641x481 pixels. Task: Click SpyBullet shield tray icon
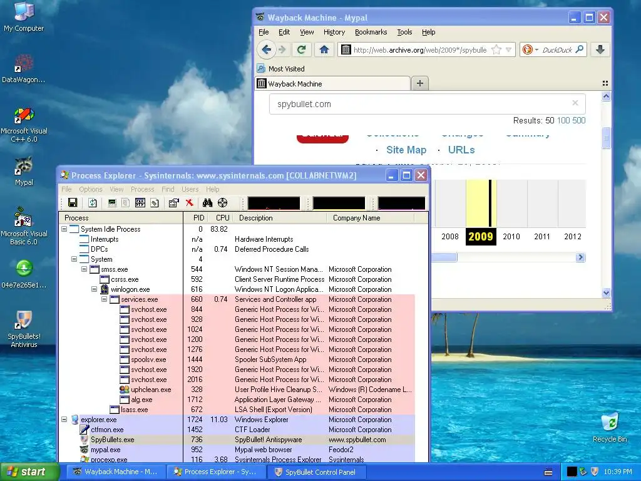click(x=595, y=472)
